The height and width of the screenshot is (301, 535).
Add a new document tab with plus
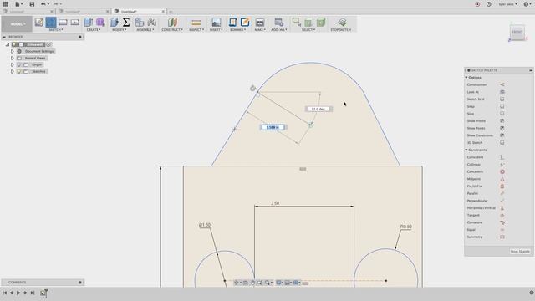click(x=171, y=12)
